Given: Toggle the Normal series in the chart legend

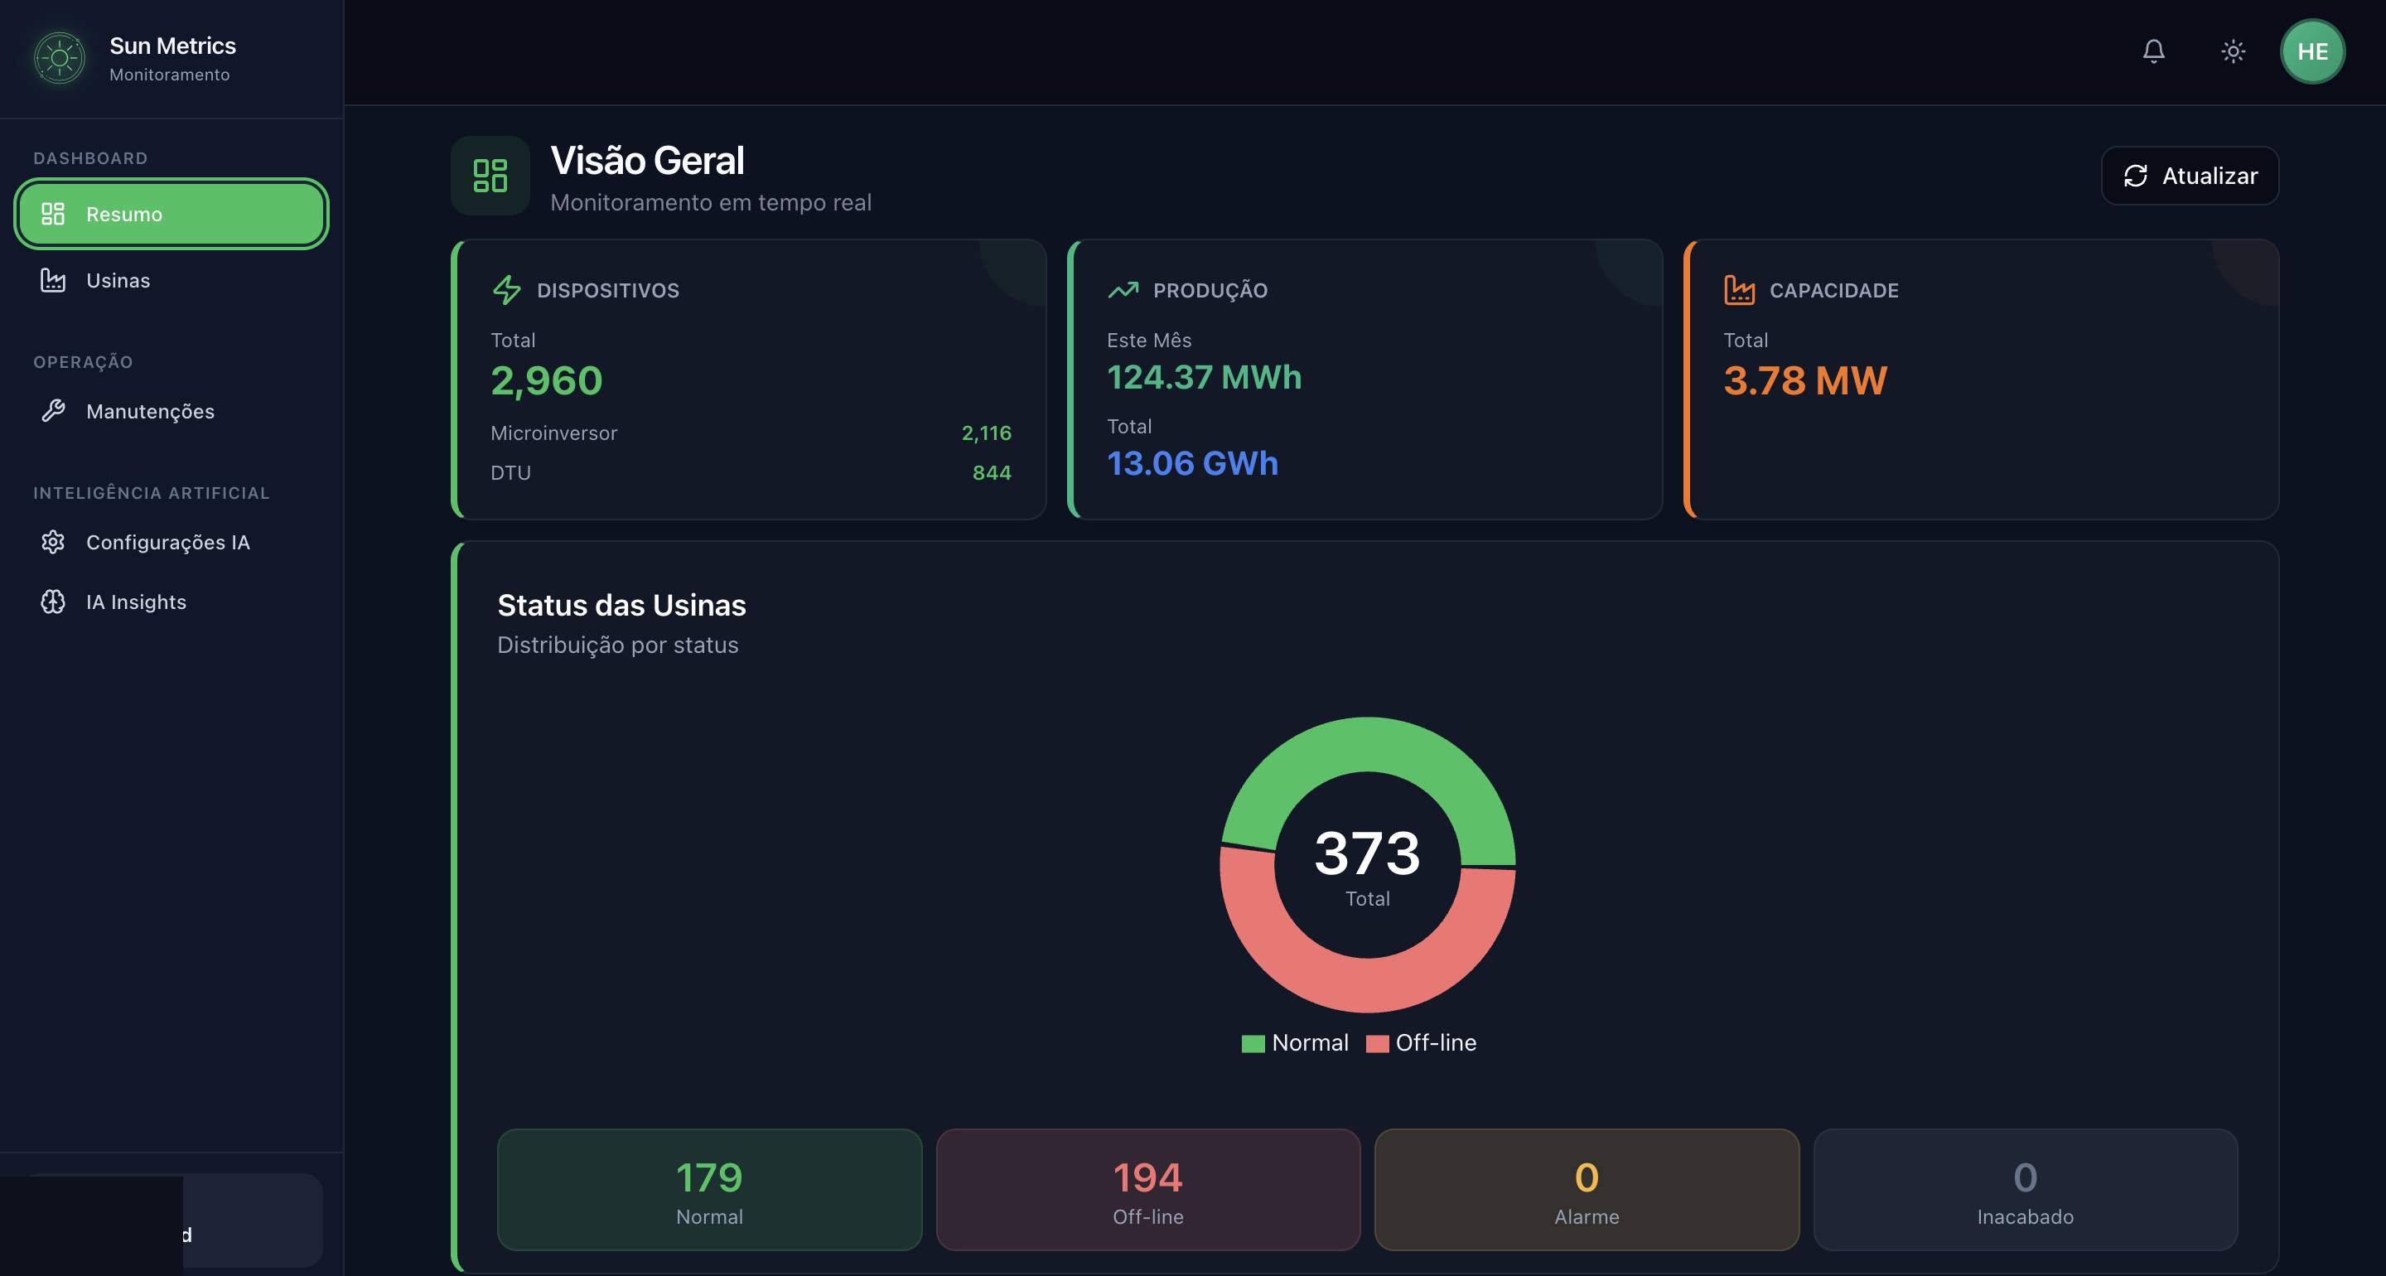Looking at the screenshot, I should point(1294,1042).
